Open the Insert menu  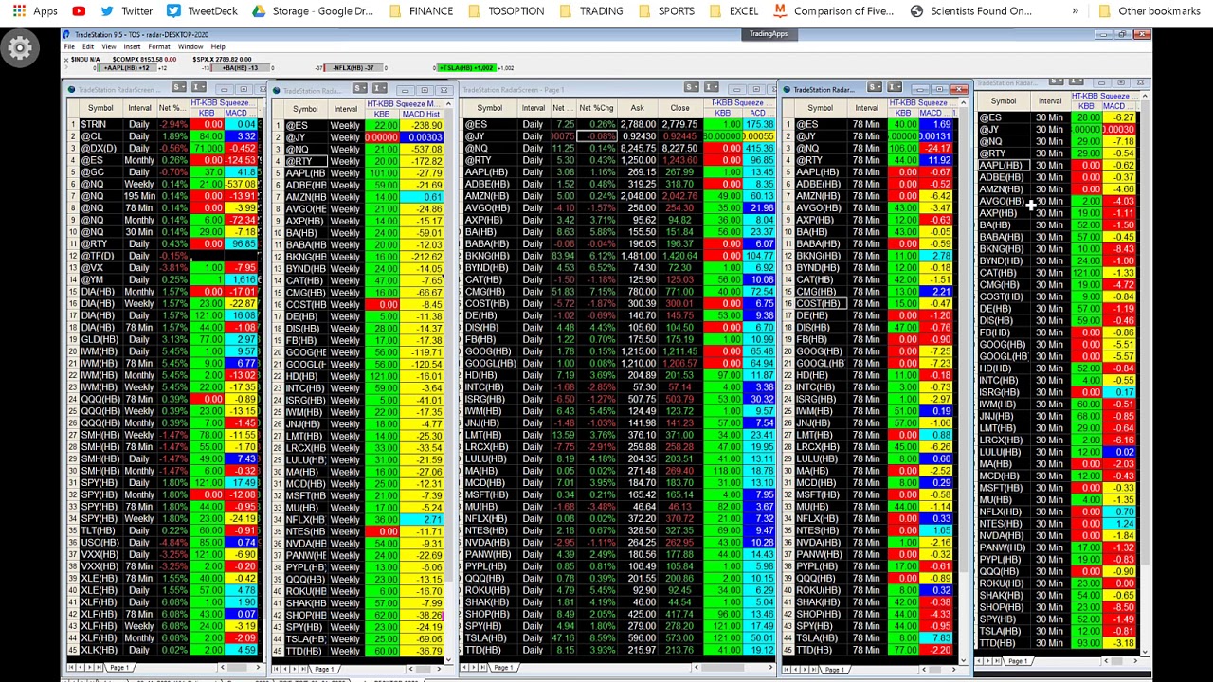click(x=132, y=46)
